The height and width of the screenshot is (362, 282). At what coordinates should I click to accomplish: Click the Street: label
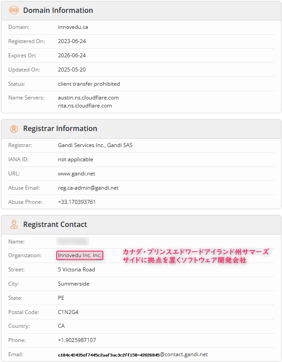click(x=16, y=270)
